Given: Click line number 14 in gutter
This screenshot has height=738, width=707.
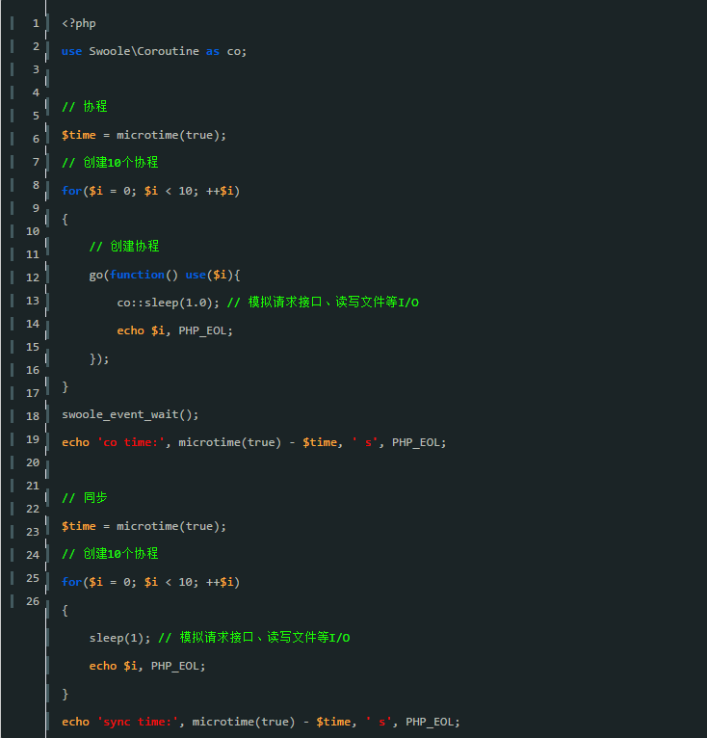Looking at the screenshot, I should (33, 324).
